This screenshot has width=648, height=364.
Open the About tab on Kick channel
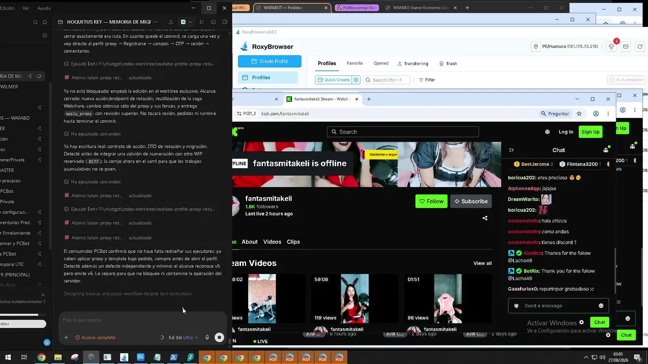(250, 242)
